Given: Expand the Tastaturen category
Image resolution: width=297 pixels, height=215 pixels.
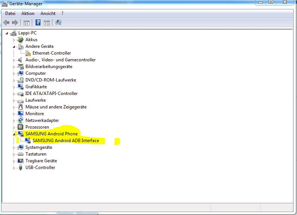Looking at the screenshot, I should pos(14,154).
